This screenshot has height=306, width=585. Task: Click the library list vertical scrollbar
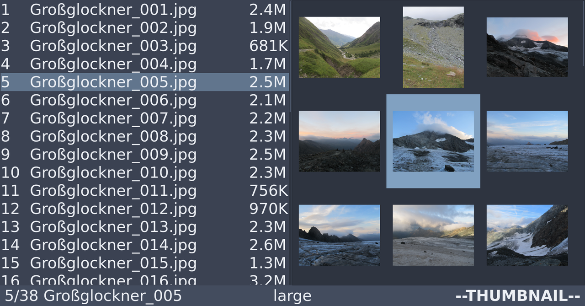290,56
